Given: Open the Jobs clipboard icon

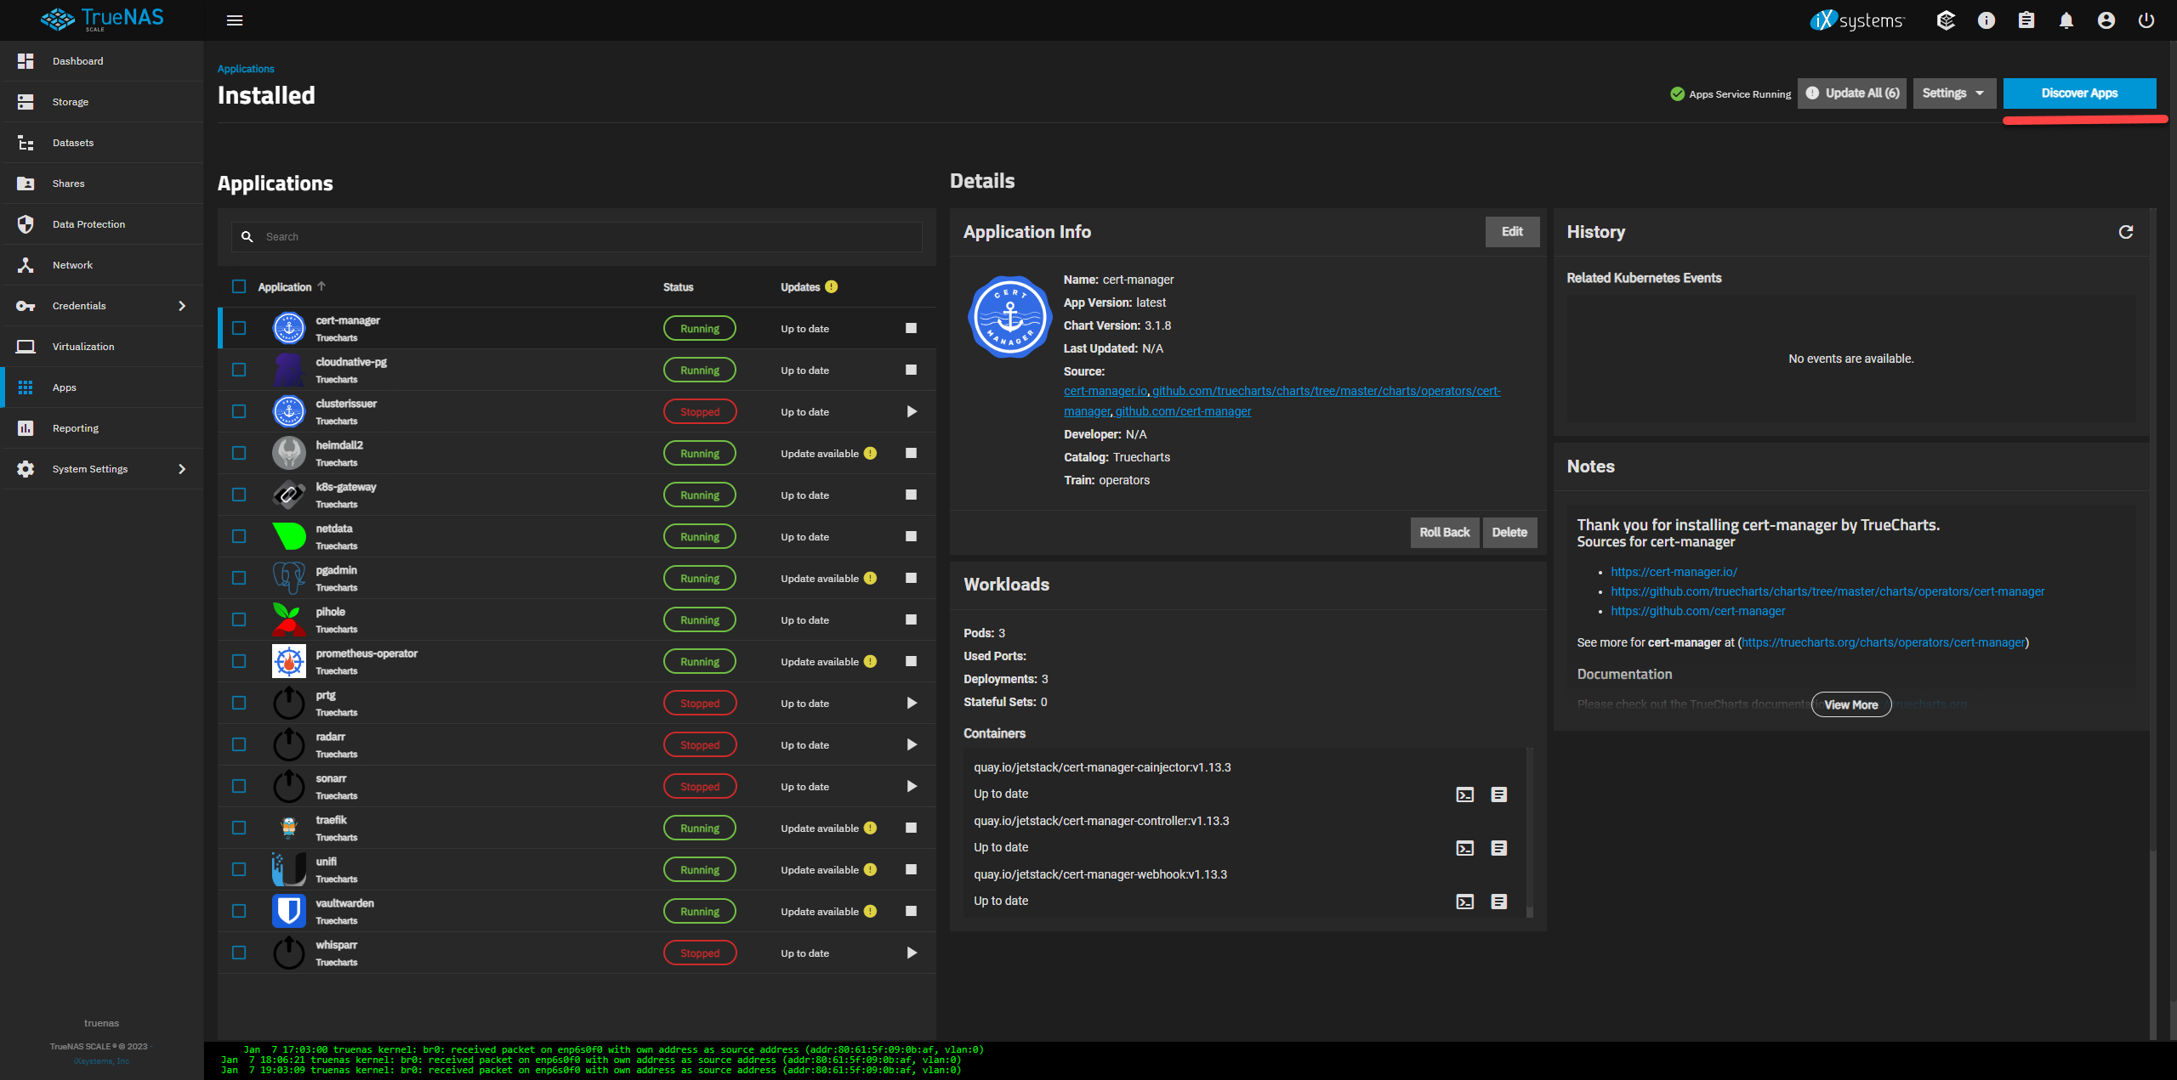Looking at the screenshot, I should tap(2026, 20).
